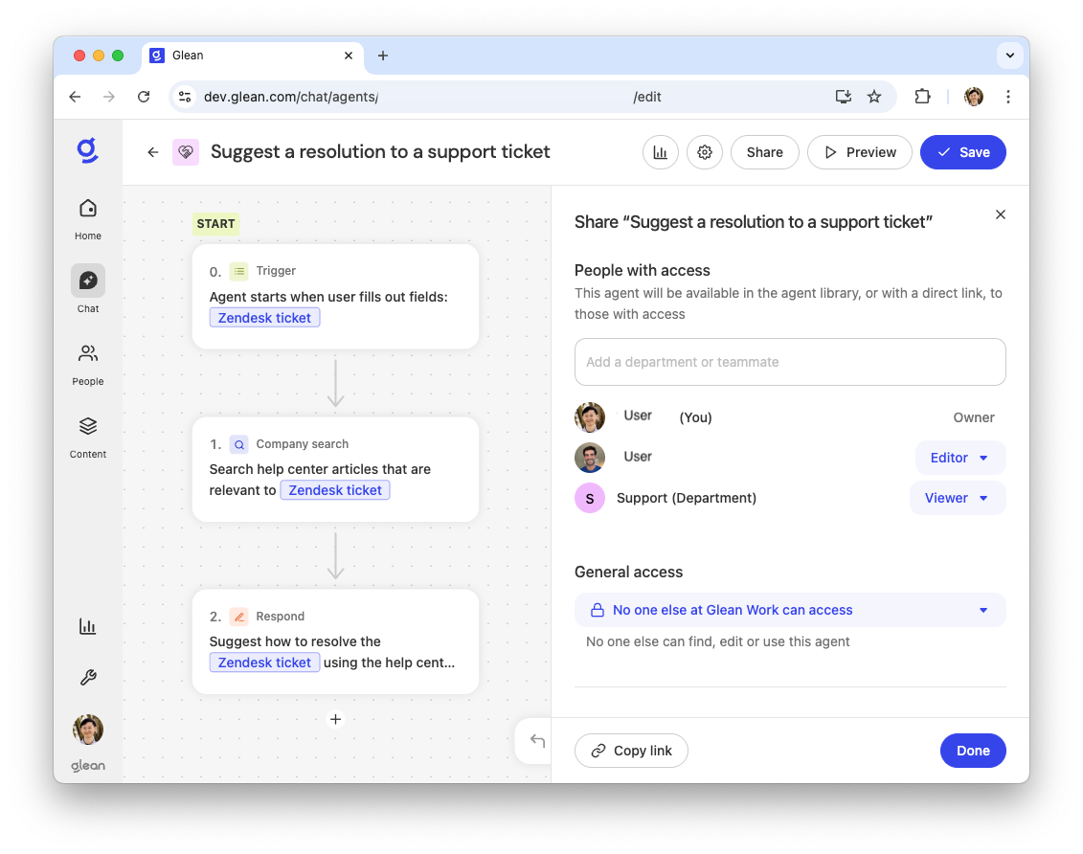Screen dimensions: 1083x854
Task: Open the General access dropdown
Action: 790,610
